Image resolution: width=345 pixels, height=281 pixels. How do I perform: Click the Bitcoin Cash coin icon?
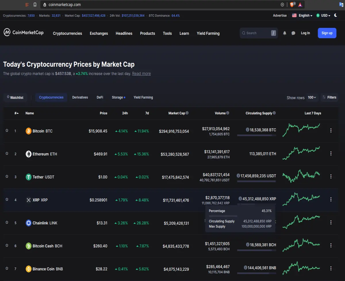click(28, 246)
